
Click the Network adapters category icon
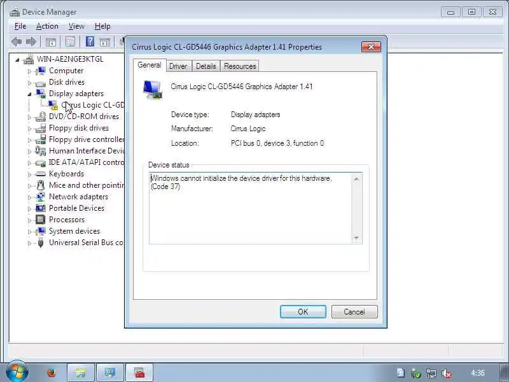tap(40, 197)
